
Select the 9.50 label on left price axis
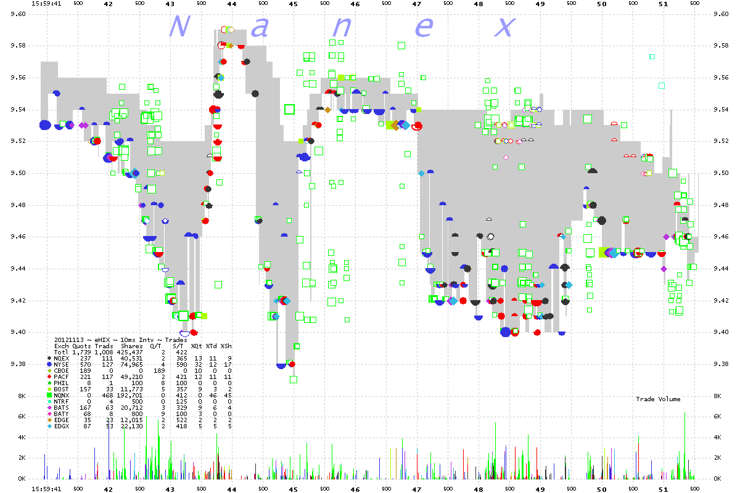pos(19,173)
